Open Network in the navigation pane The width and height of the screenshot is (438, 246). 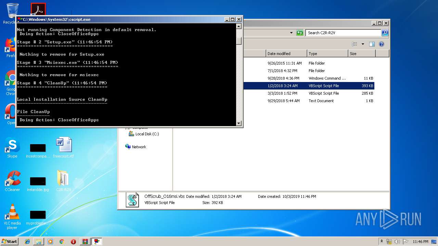pos(136,147)
